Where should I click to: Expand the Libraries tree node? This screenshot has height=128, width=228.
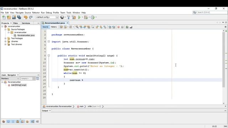pyautogui.click(x=5, y=41)
